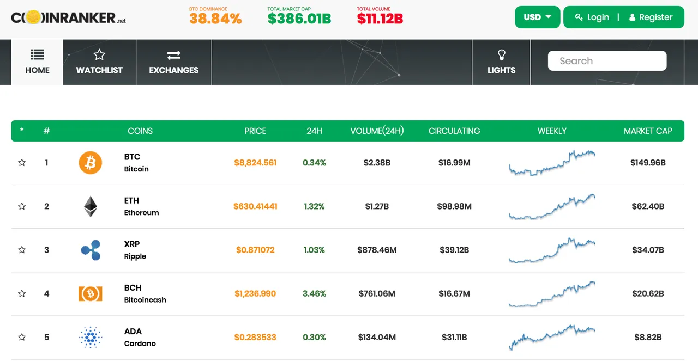The image size is (698, 362).
Task: Click the total volume $11.12B
Action: pos(380,19)
